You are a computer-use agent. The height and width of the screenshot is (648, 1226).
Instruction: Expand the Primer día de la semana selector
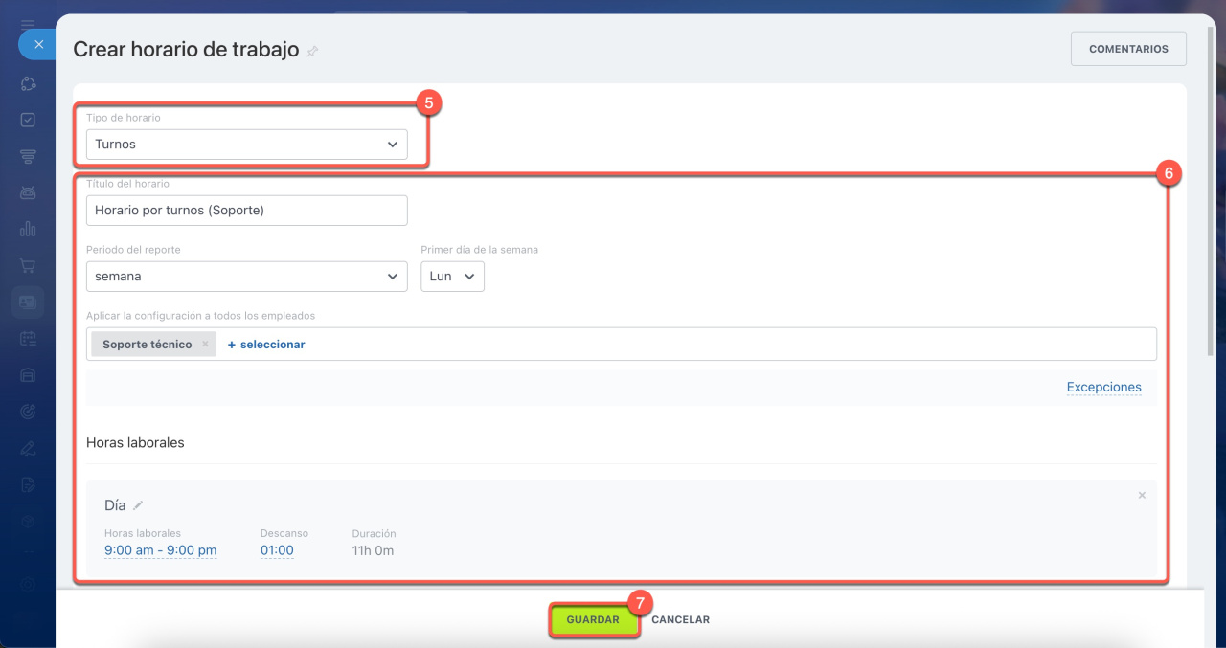point(452,277)
